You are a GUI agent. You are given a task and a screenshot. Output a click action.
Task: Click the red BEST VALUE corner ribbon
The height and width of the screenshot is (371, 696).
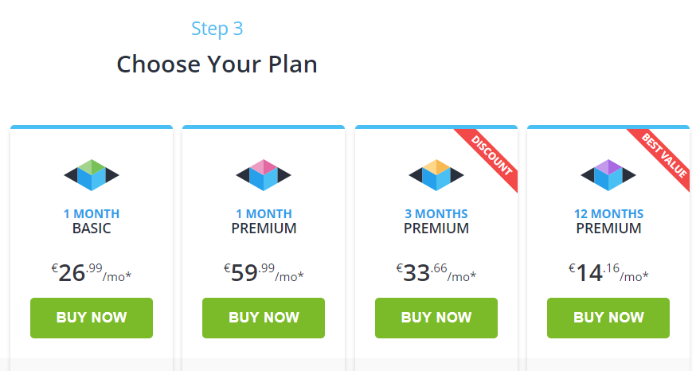click(664, 154)
